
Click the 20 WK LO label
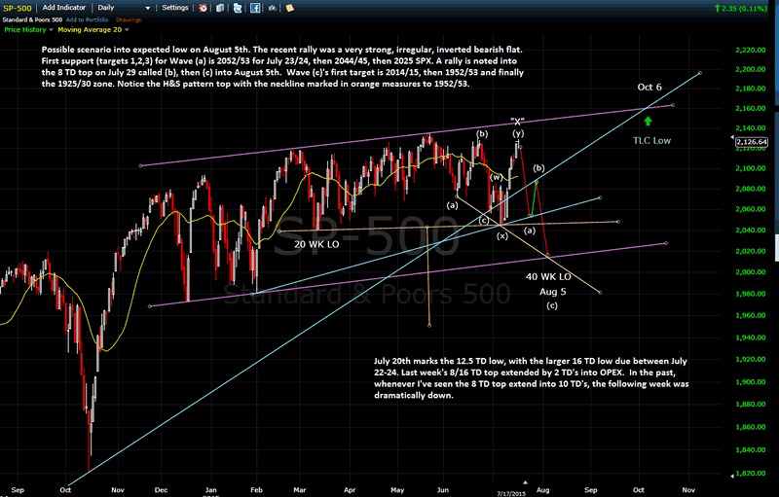(x=316, y=244)
